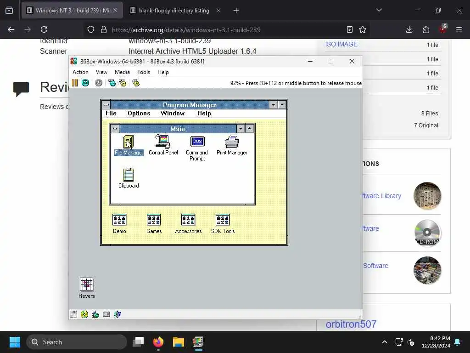Open the 86Box Tools menu
Screen dimensions: 470x353
[144, 72]
